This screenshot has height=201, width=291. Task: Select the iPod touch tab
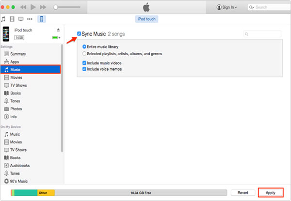(x=146, y=19)
